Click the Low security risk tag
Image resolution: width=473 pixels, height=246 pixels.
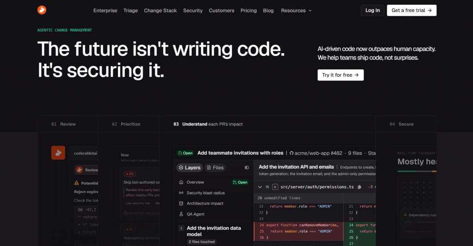click(138, 203)
